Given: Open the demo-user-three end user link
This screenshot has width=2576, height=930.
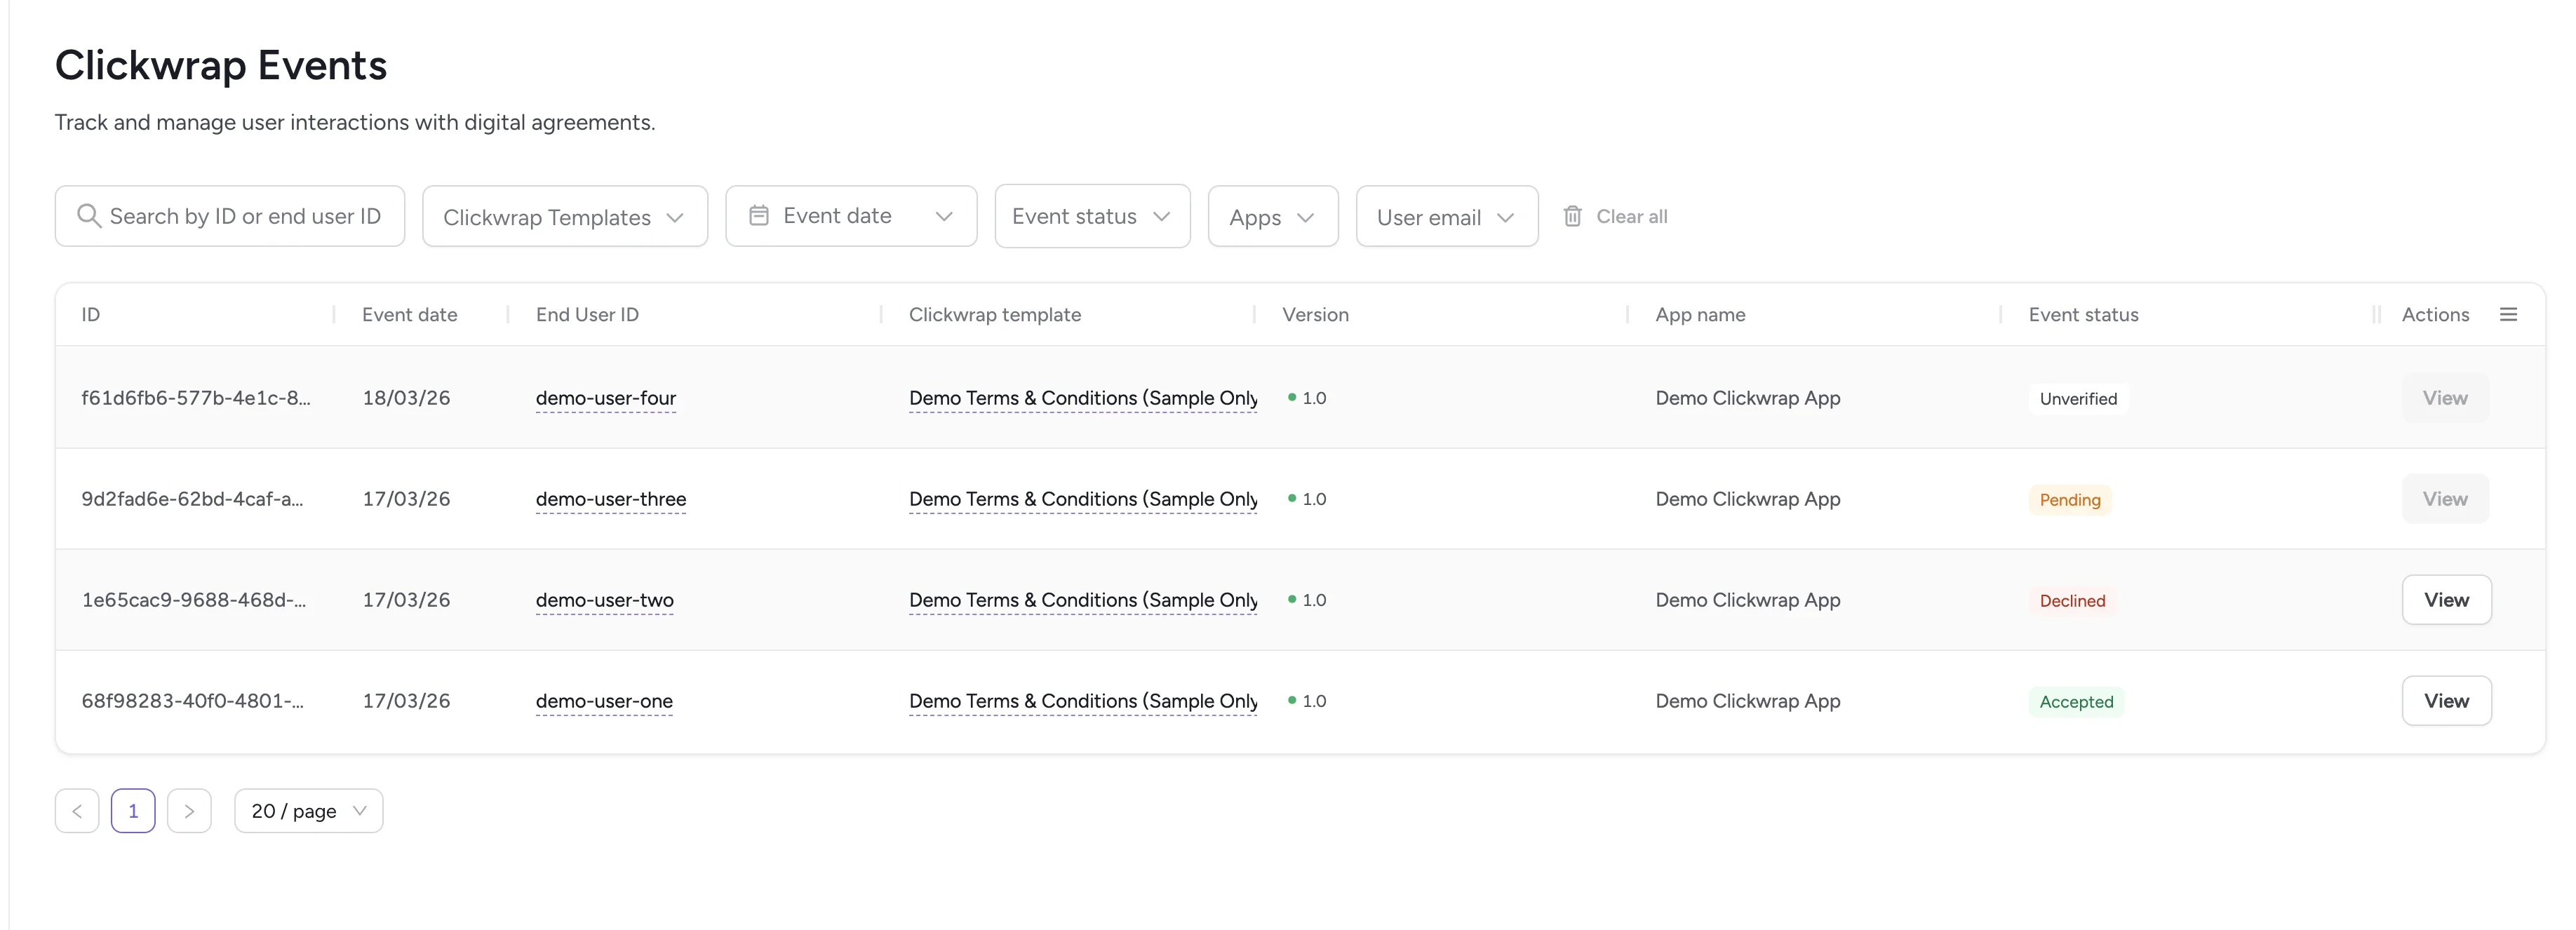Looking at the screenshot, I should (x=610, y=499).
